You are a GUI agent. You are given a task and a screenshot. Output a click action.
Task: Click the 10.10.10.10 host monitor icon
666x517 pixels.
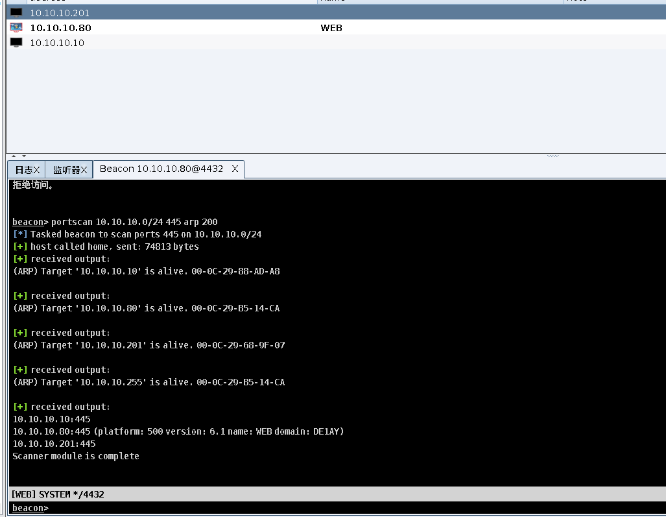pyautogui.click(x=16, y=42)
